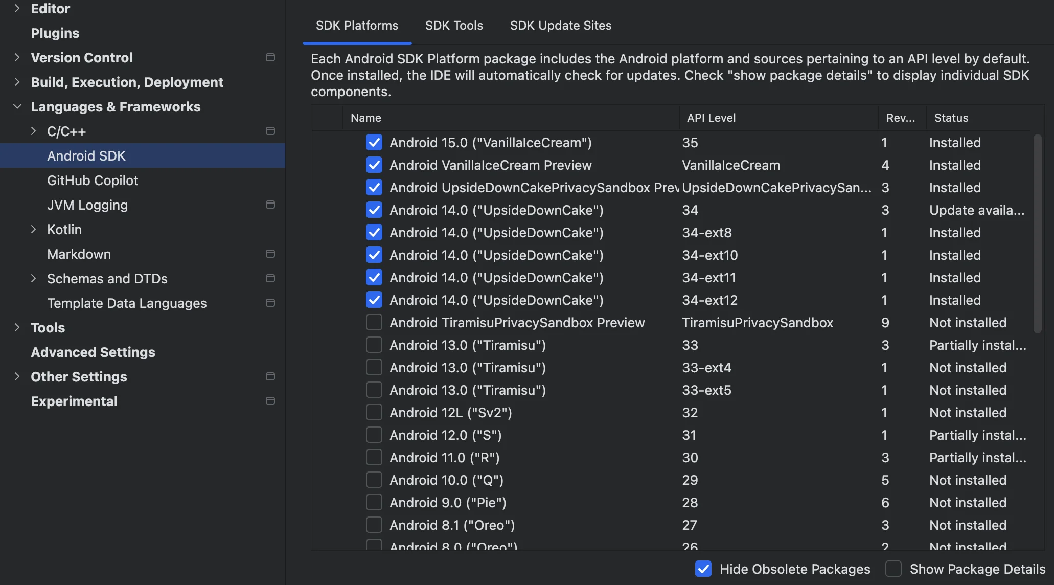Click the icon beside Other Settings
This screenshot has height=585, width=1054.
pyautogui.click(x=270, y=376)
